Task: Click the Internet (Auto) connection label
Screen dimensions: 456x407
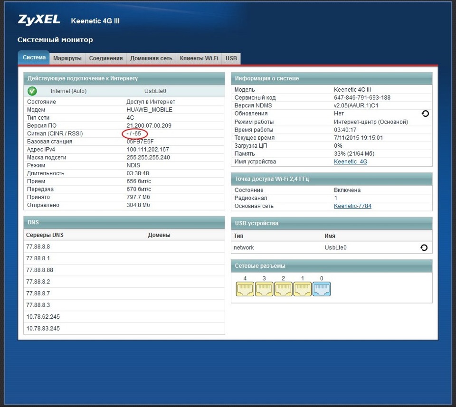Action: pyautogui.click(x=68, y=91)
